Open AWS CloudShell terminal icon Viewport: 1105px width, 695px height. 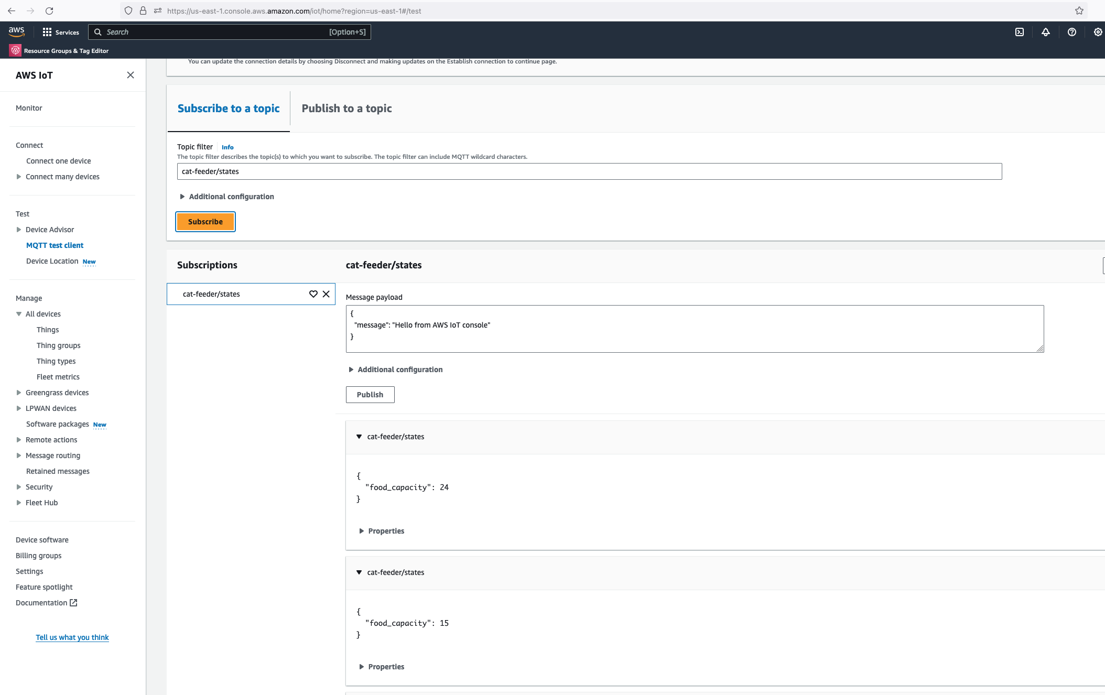click(1020, 32)
